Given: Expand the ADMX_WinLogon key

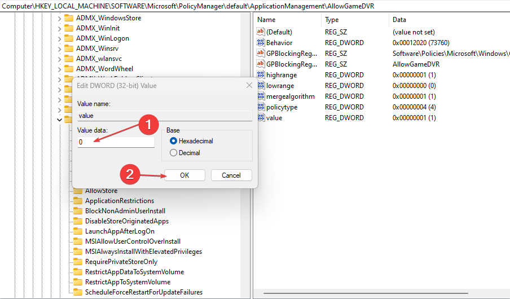Looking at the screenshot, I should coord(59,39).
